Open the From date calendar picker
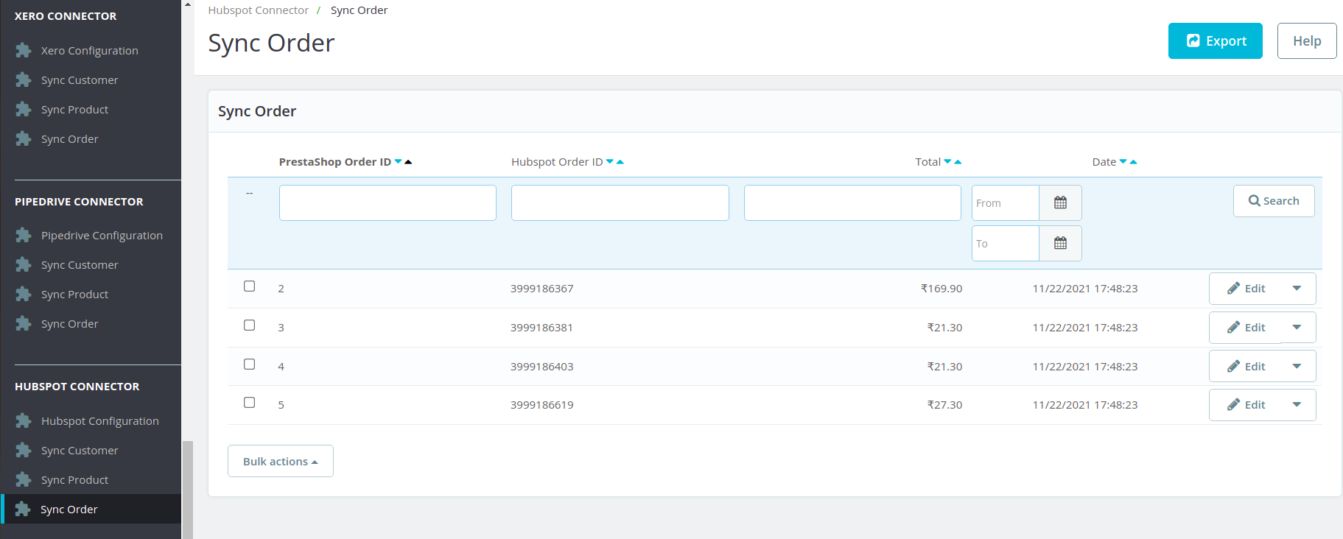This screenshot has width=1343, height=539. coord(1060,202)
